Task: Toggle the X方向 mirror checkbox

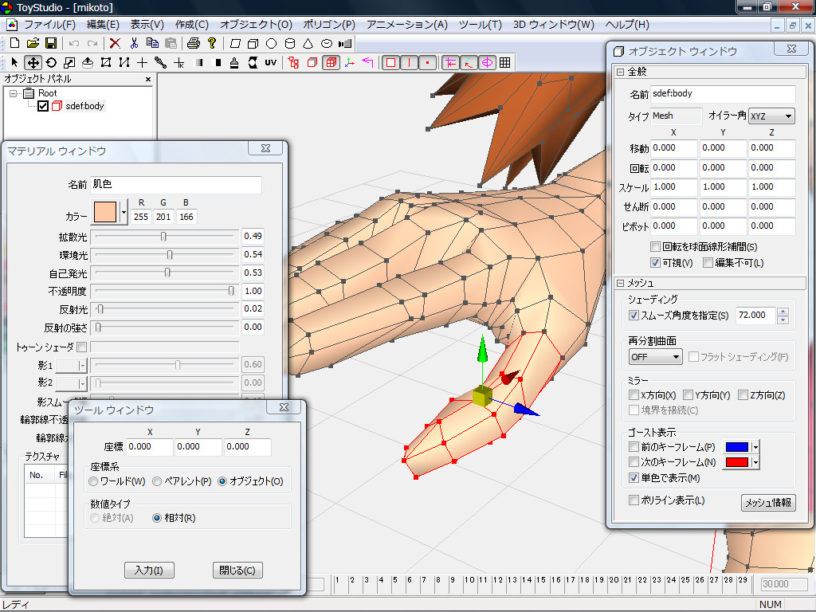Action: (634, 395)
